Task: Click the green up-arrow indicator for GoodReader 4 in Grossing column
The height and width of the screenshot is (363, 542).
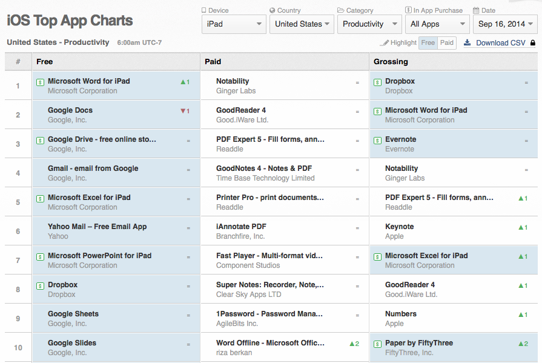Action: coord(523,285)
